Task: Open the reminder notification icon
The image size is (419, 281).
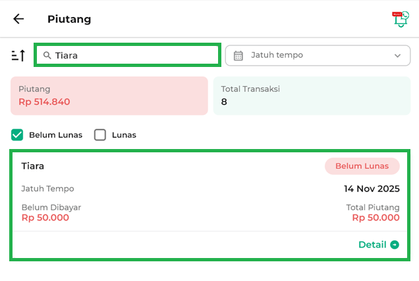Action: (399, 19)
